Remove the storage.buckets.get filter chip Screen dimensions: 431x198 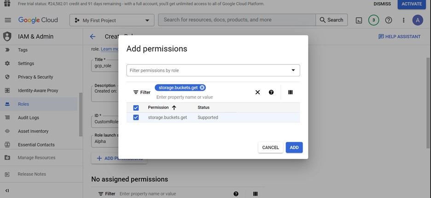pyautogui.click(x=202, y=87)
